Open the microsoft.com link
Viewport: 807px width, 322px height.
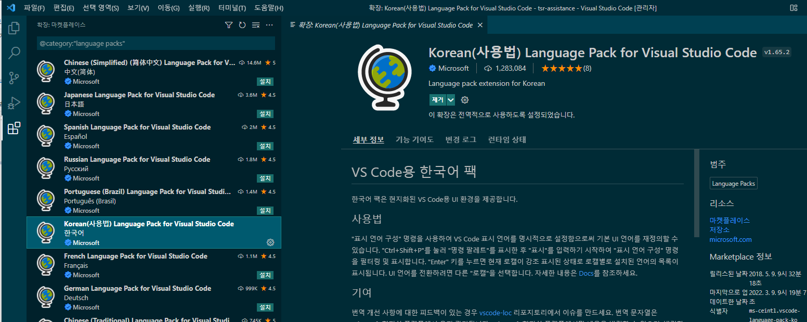point(731,240)
